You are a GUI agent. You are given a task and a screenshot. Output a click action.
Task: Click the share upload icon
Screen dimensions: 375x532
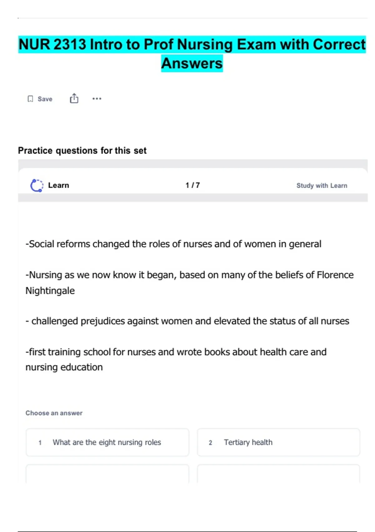(x=74, y=98)
